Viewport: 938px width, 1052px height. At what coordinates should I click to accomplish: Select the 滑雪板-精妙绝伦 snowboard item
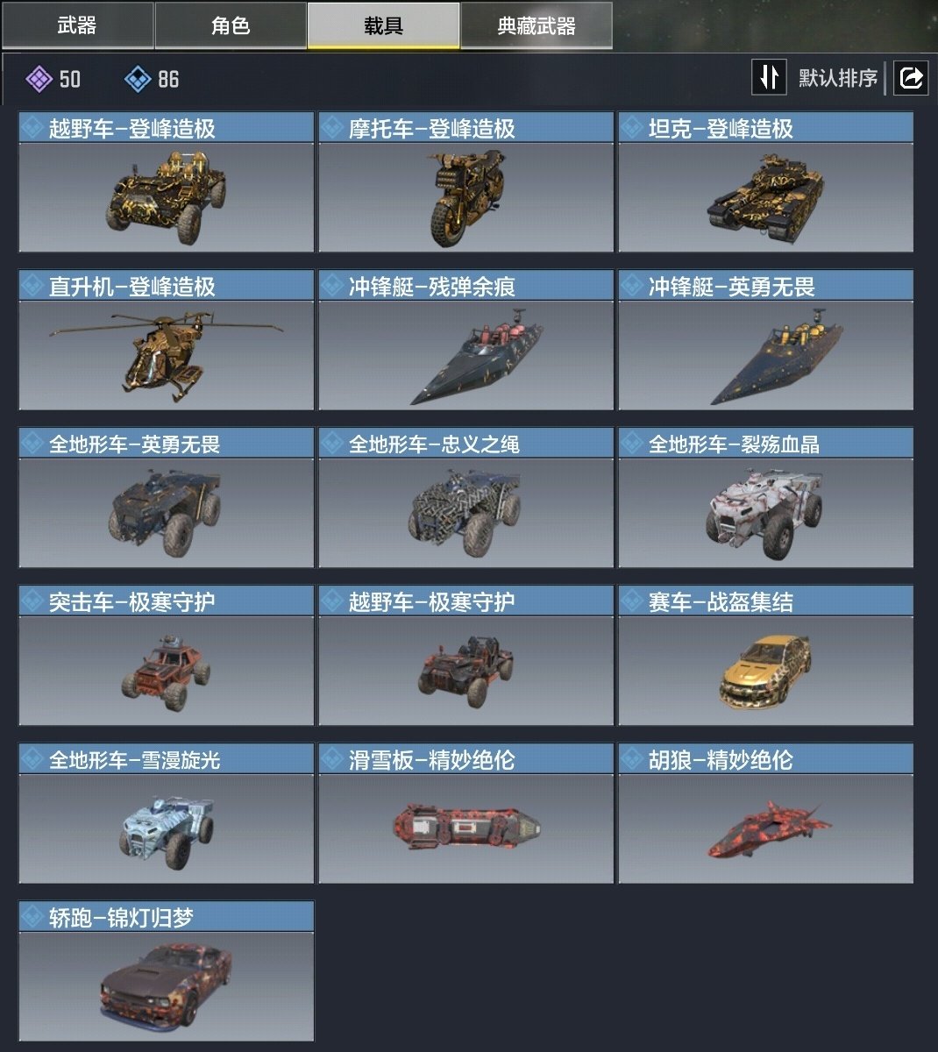pos(466,814)
